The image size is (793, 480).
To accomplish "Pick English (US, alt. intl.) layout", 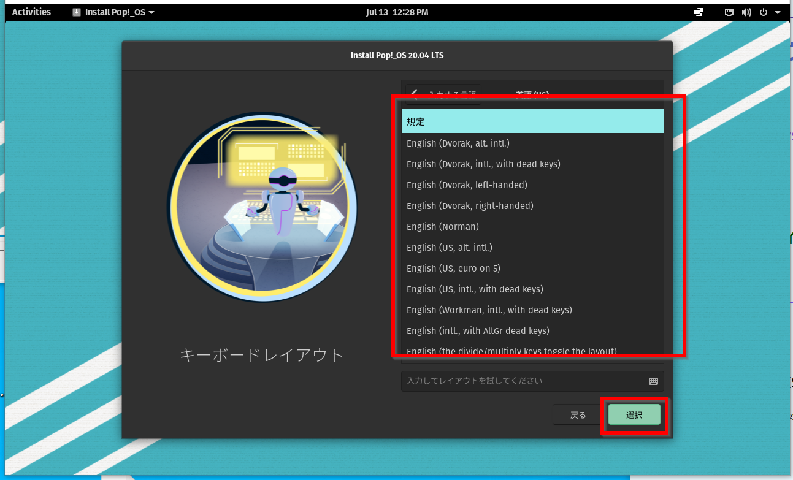I will 532,247.
